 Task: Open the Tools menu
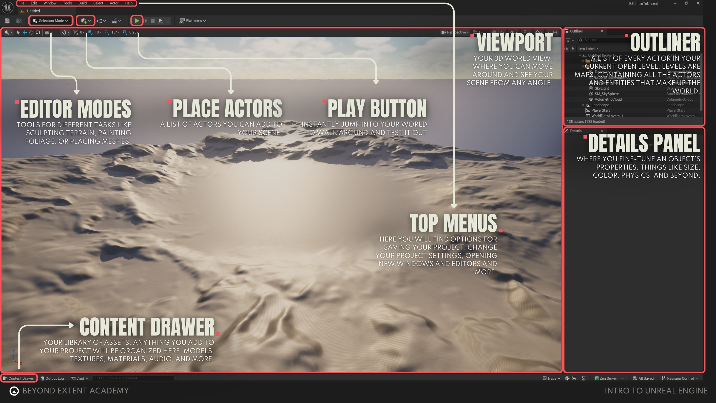pyautogui.click(x=67, y=3)
